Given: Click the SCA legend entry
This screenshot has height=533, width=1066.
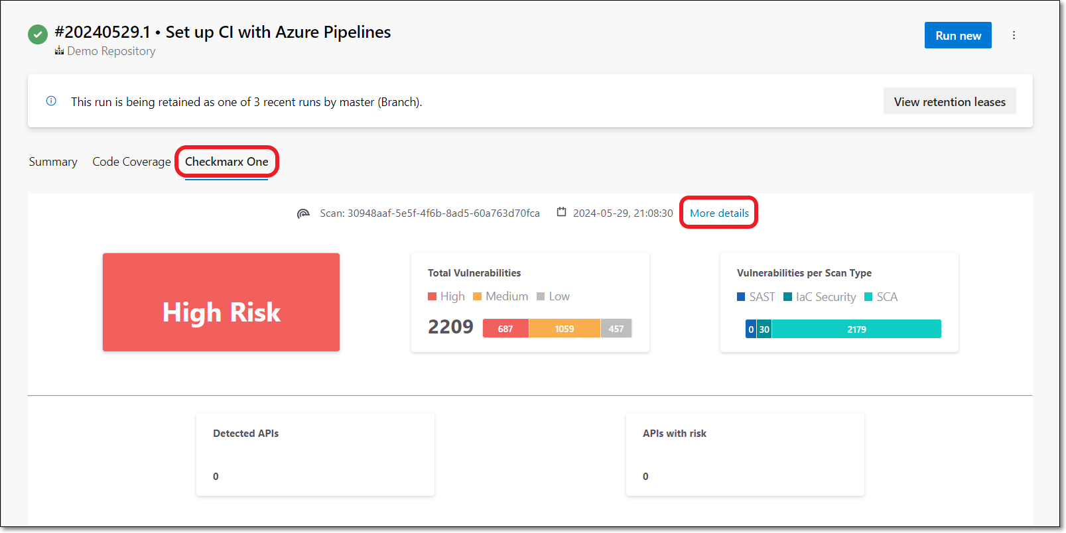Looking at the screenshot, I should (881, 297).
